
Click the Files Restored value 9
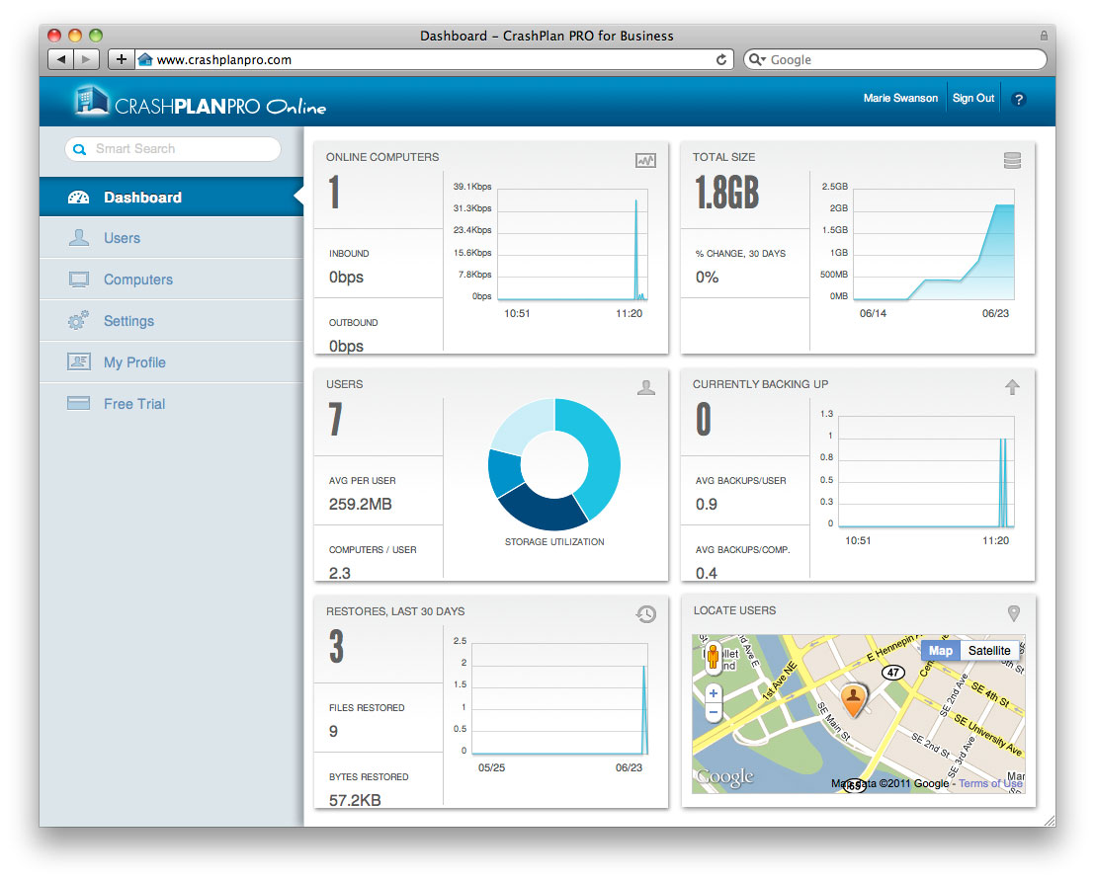333,731
